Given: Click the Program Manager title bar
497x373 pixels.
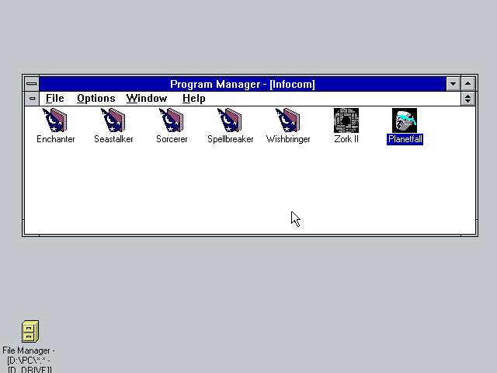Looking at the screenshot, I should click(242, 84).
